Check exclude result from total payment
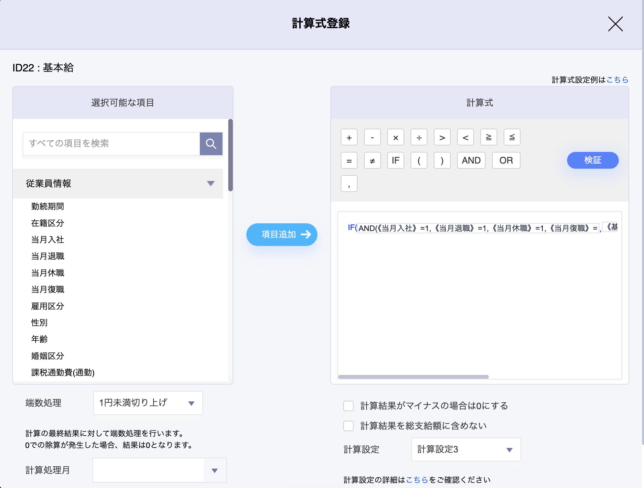644x488 pixels. click(x=348, y=426)
